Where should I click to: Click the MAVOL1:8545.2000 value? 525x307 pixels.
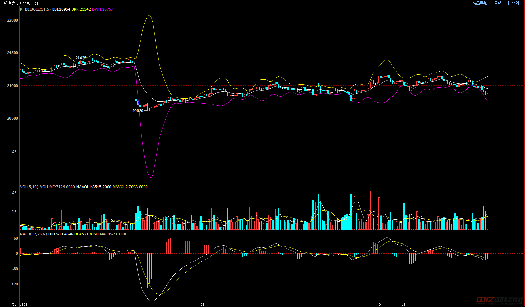[94, 187]
